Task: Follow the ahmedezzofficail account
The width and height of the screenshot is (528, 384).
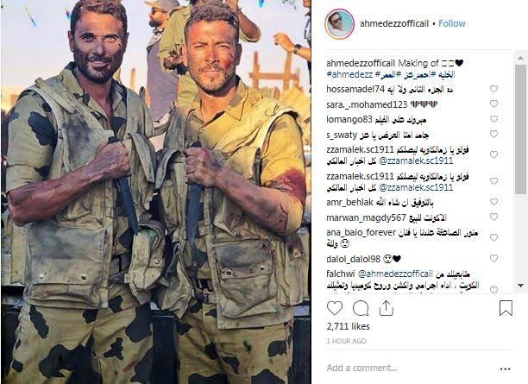Action: [x=452, y=23]
